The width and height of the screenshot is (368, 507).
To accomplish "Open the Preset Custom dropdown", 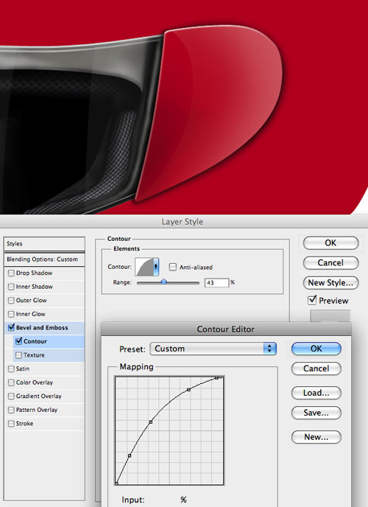I will (213, 349).
